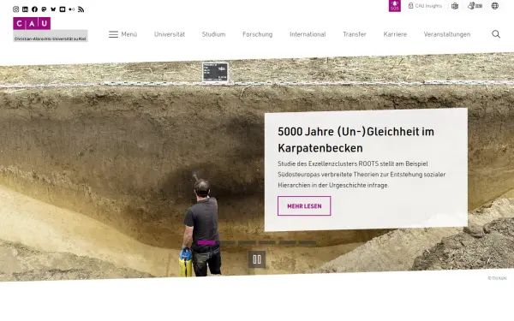Open the easy language reading icon
Viewport: 514px width, 321px height.
(x=455, y=6)
